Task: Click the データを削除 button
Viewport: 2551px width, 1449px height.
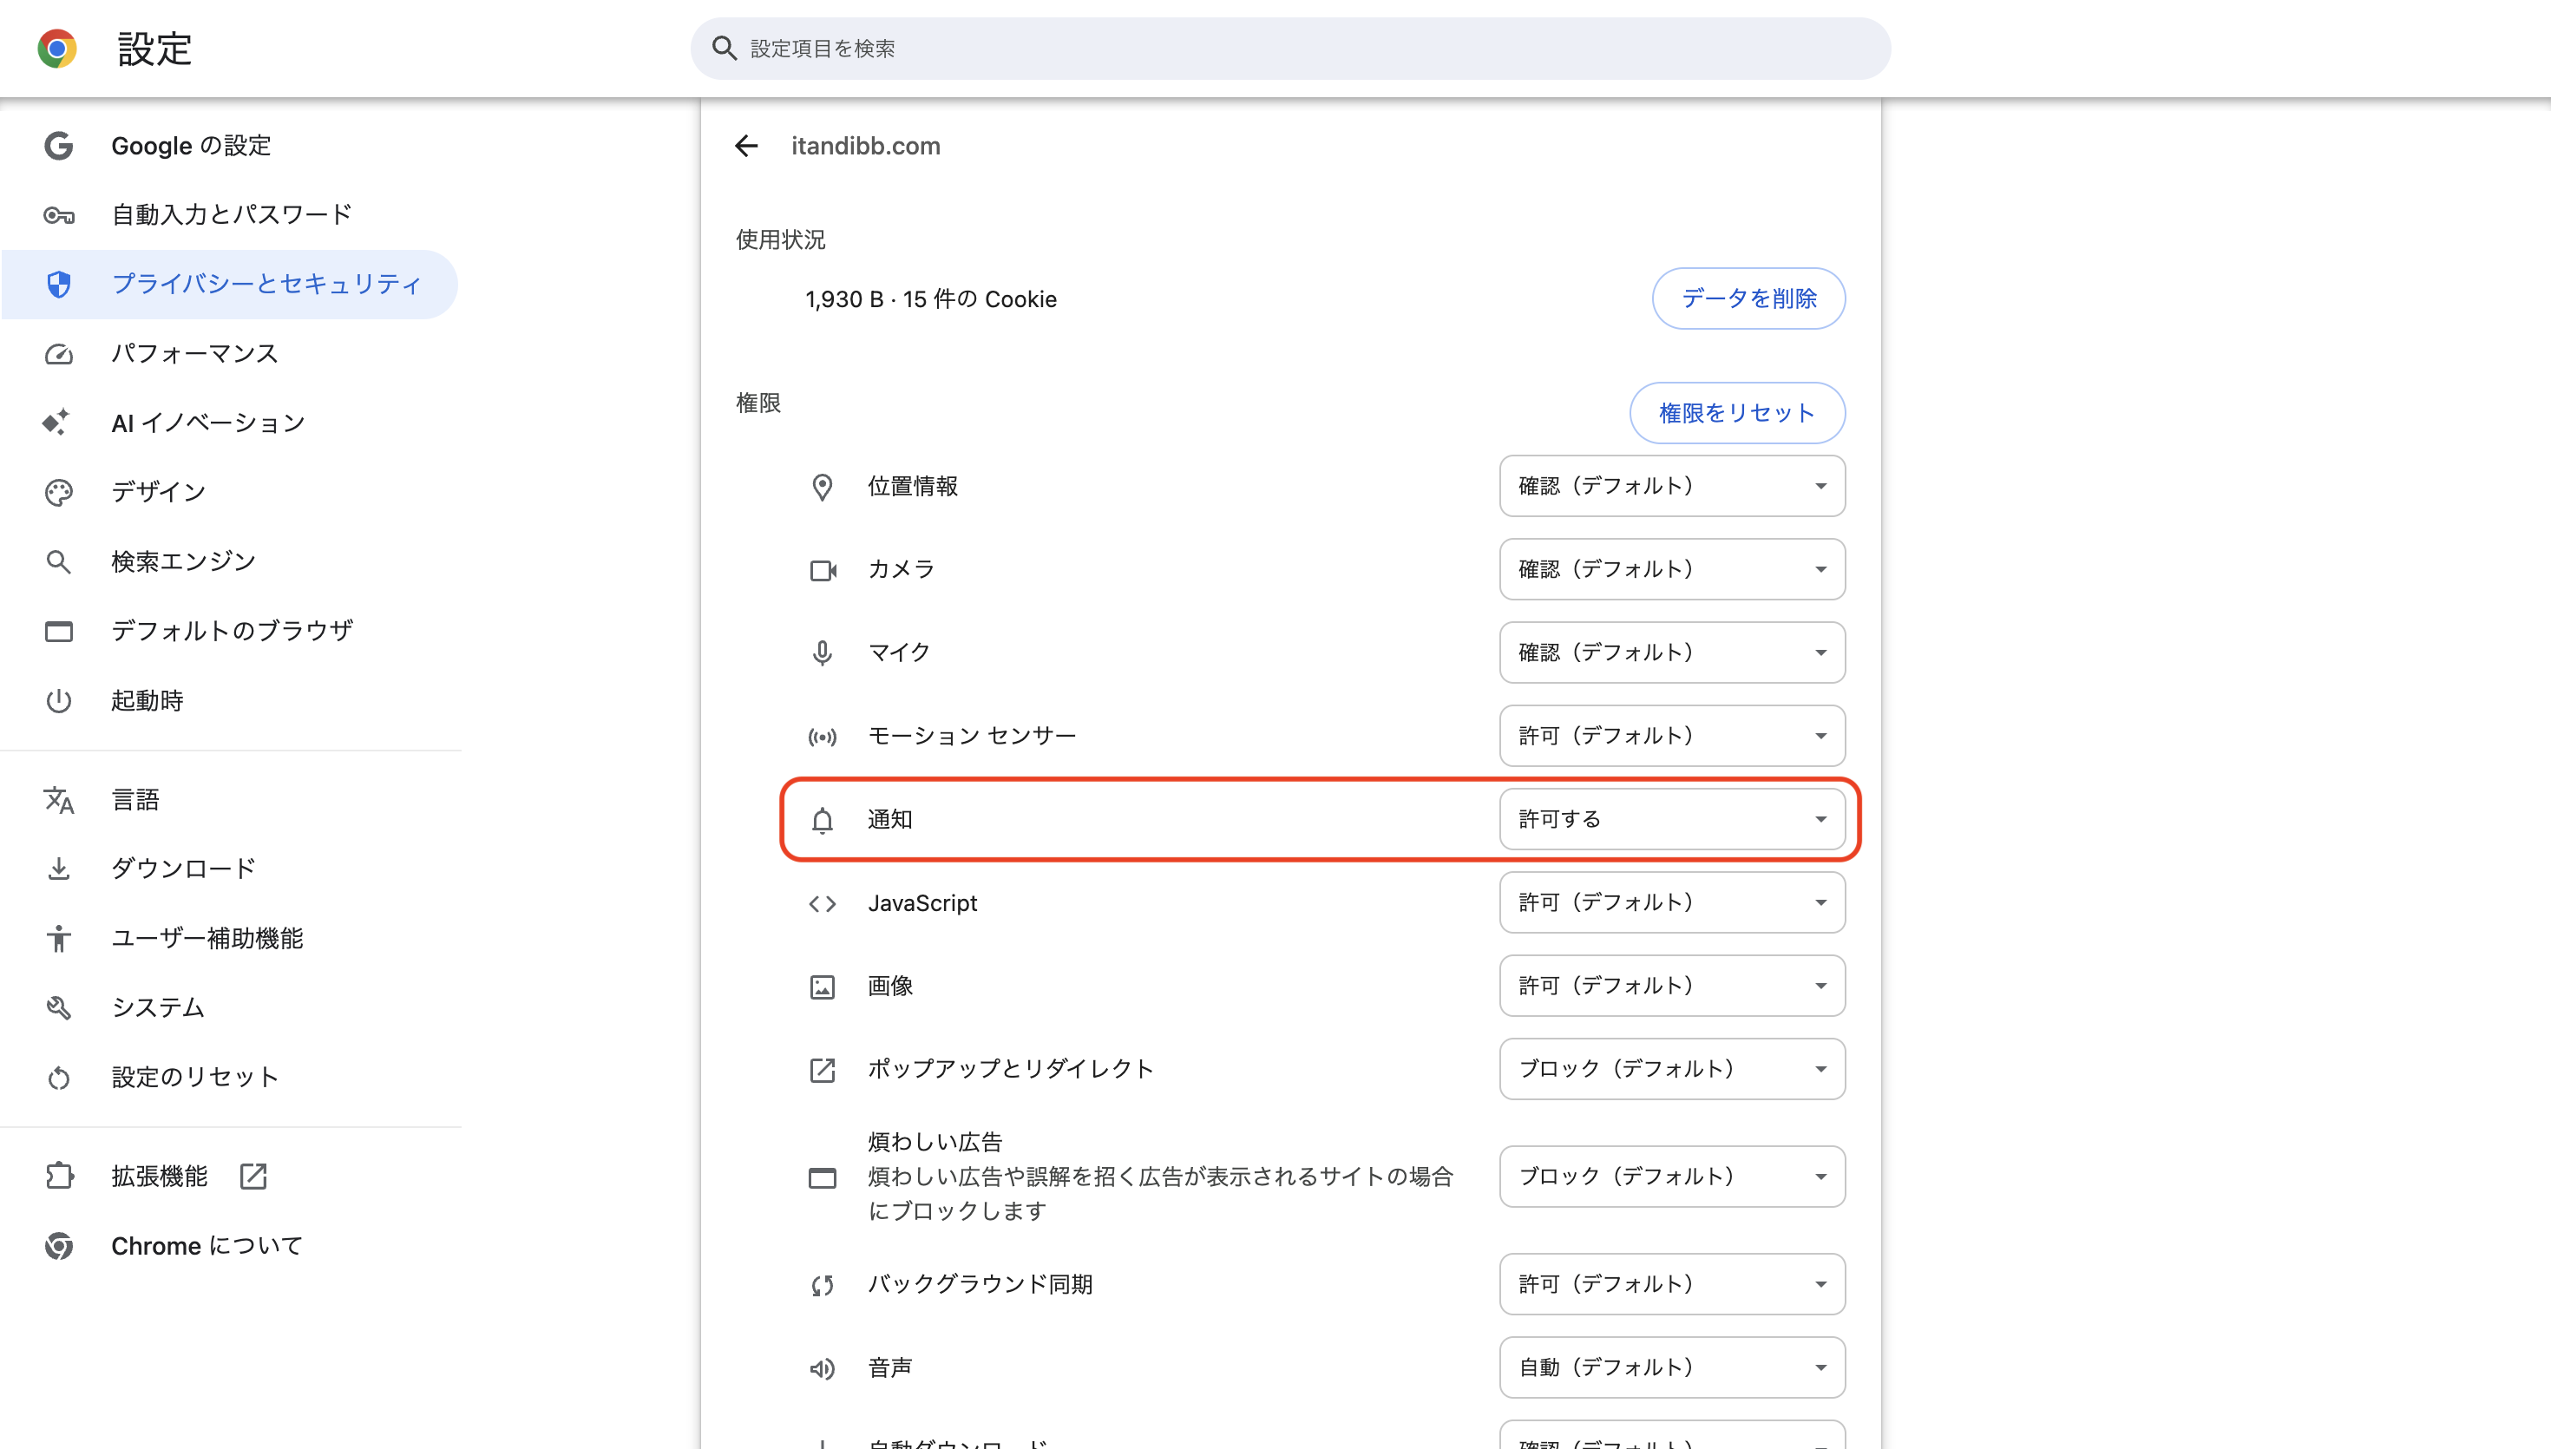Action: (1748, 298)
